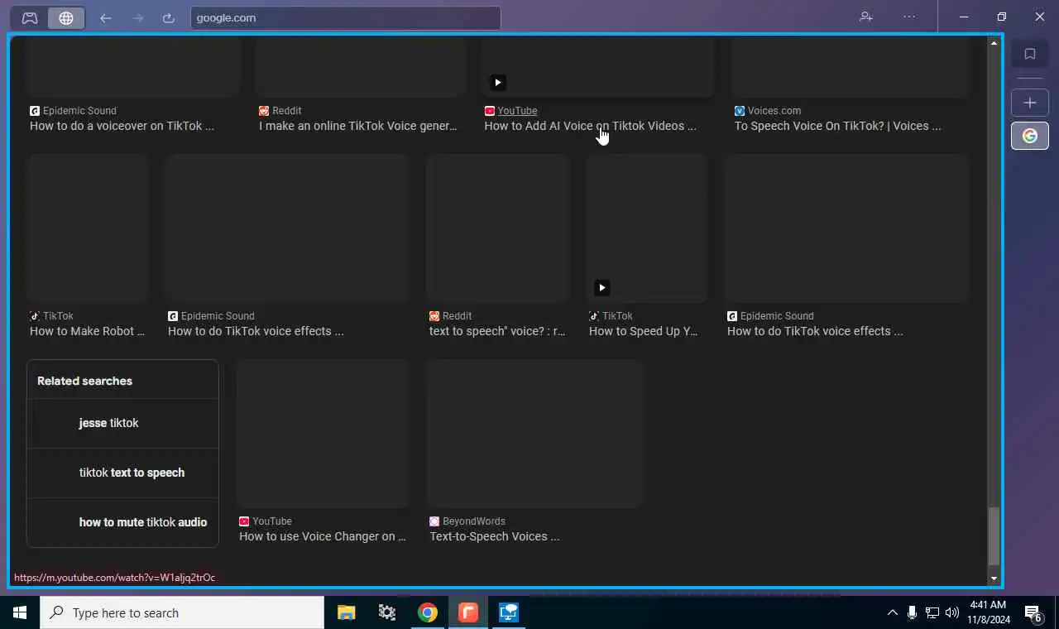Open Google Chrome from taskbar

427,612
